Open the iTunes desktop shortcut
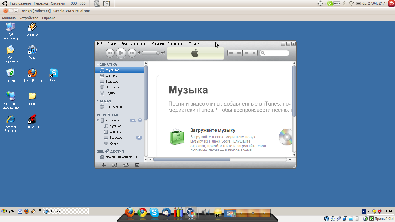 [32, 52]
